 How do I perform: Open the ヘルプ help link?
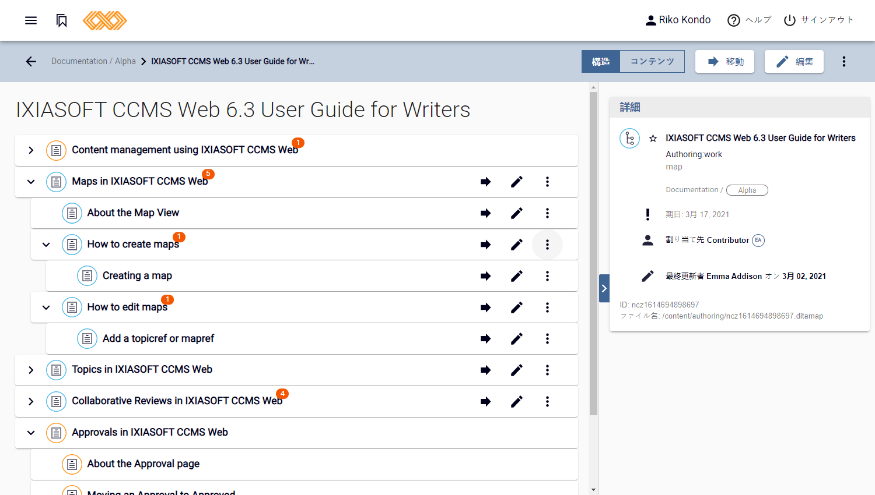click(x=750, y=20)
